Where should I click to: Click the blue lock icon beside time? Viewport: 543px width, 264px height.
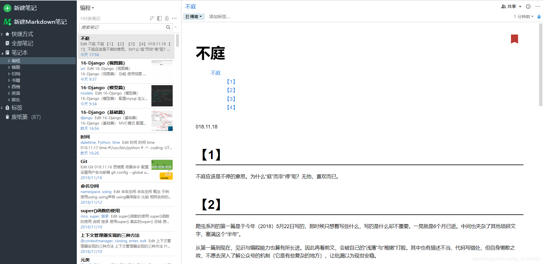pyautogui.click(x=539, y=17)
